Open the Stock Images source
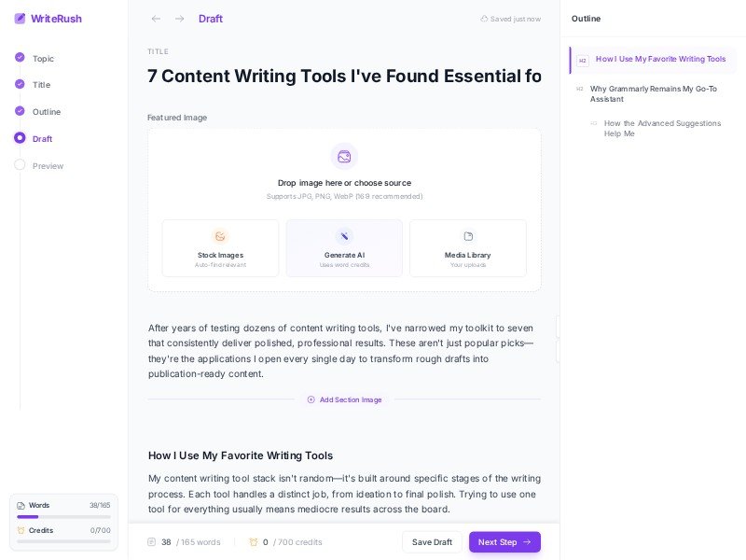Viewport: 746px width, 560px height. (219, 247)
